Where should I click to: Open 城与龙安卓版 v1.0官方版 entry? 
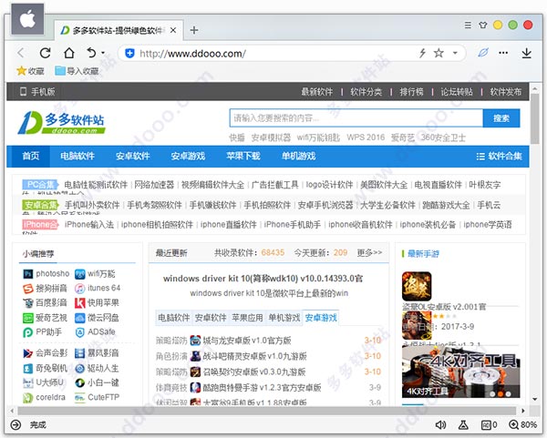coord(247,341)
